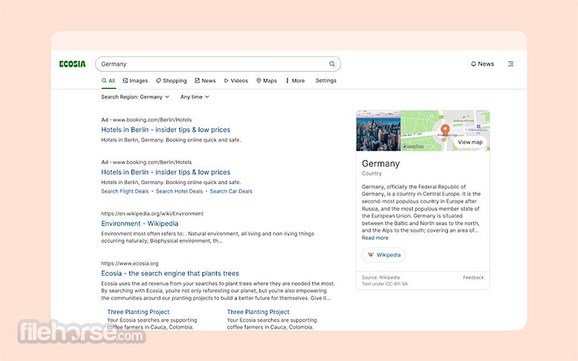Open the hamburger menu icon
Image resolution: width=578 pixels, height=361 pixels.
(x=510, y=64)
